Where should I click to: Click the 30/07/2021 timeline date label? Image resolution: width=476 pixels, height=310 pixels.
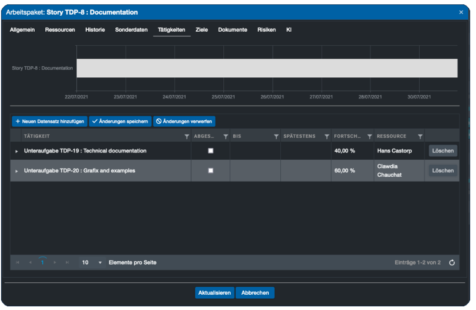click(x=419, y=97)
